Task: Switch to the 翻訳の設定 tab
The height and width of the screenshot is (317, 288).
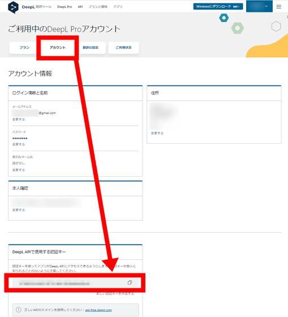Action: point(91,48)
